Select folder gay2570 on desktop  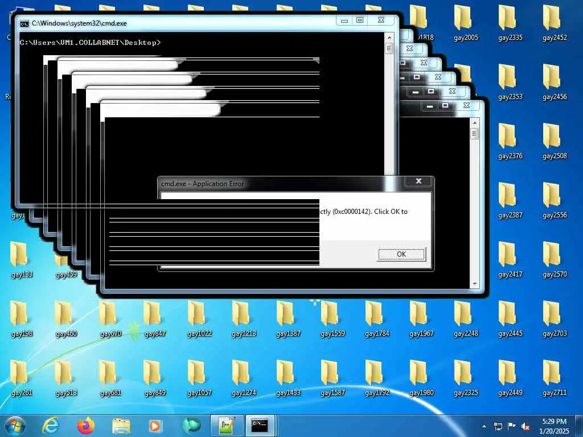[555, 259]
